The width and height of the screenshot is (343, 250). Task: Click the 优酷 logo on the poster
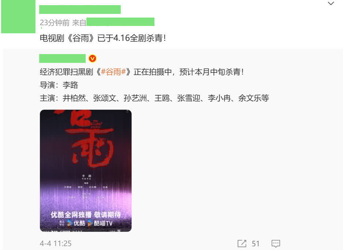click(x=77, y=223)
